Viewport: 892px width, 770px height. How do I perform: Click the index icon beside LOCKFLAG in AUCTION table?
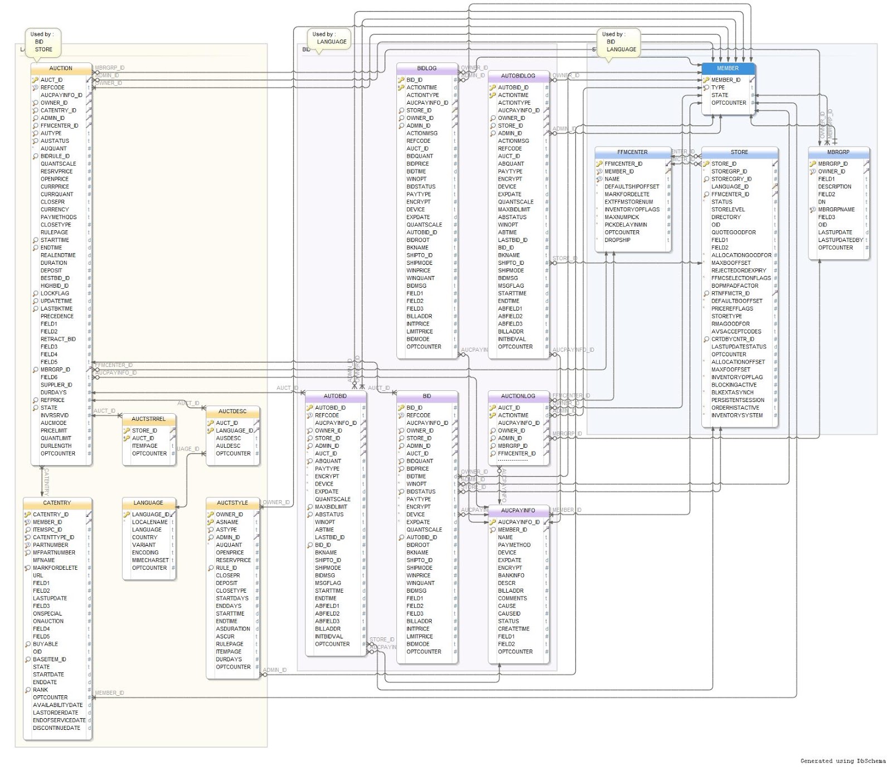pyautogui.click(x=35, y=293)
